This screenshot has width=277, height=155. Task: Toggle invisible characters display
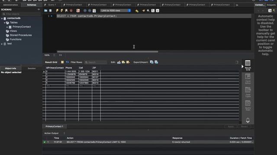click(x=153, y=11)
